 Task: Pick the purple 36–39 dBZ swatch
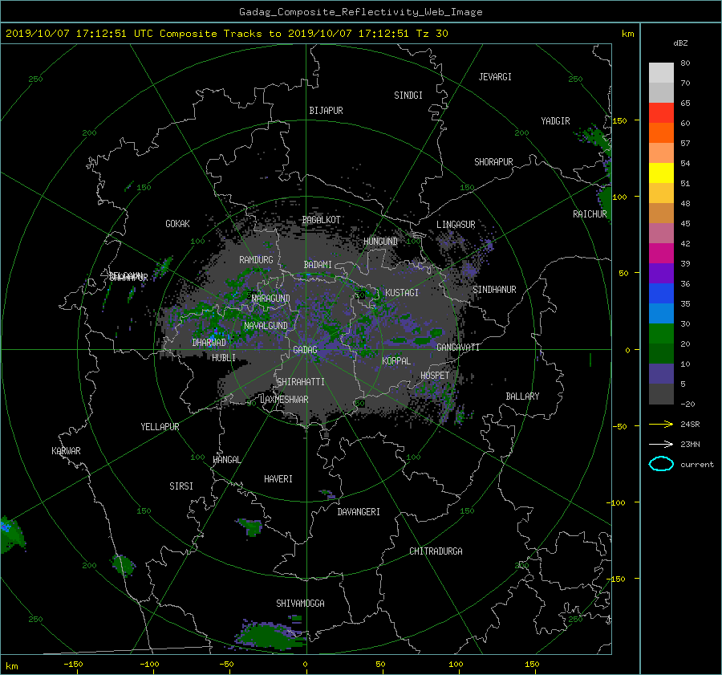coord(661,274)
